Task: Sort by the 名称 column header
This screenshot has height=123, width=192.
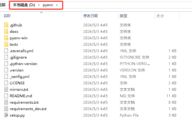Action: (7, 16)
